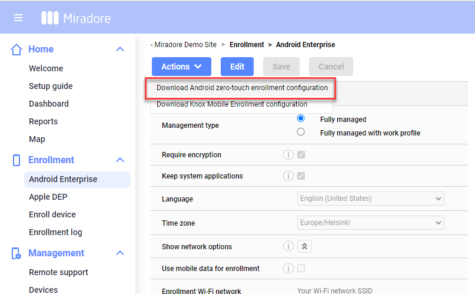Choose Download Android zero-touch enrollment configuration
The width and height of the screenshot is (475, 294).
coord(242,88)
